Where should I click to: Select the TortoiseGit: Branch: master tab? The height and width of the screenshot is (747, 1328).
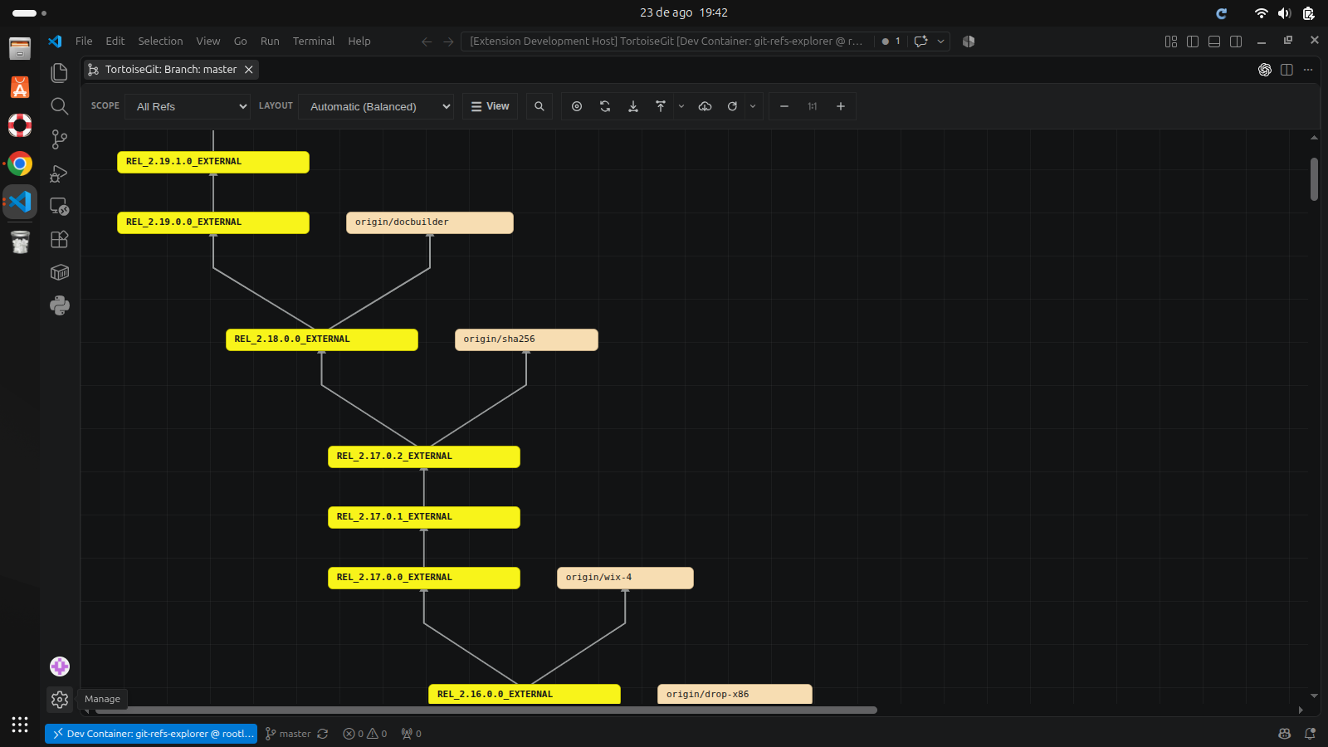point(170,70)
